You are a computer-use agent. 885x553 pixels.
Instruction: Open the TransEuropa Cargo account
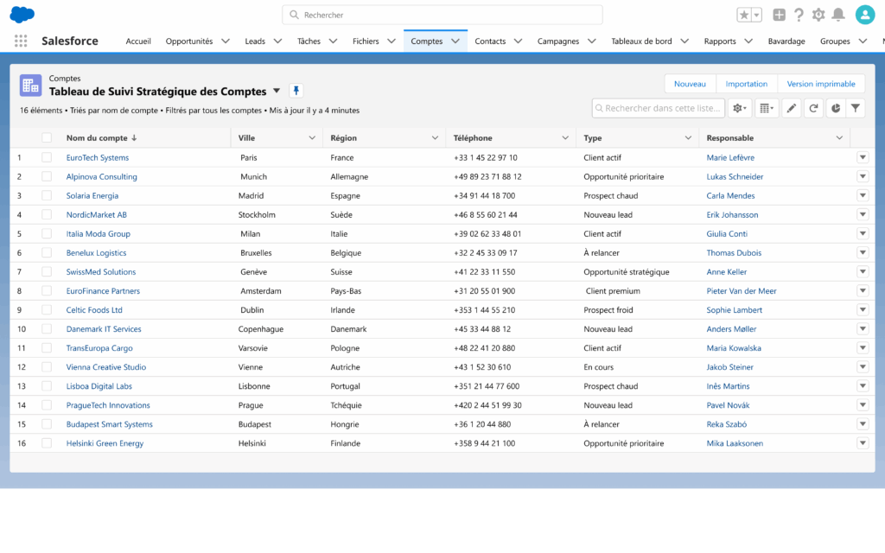pos(99,348)
